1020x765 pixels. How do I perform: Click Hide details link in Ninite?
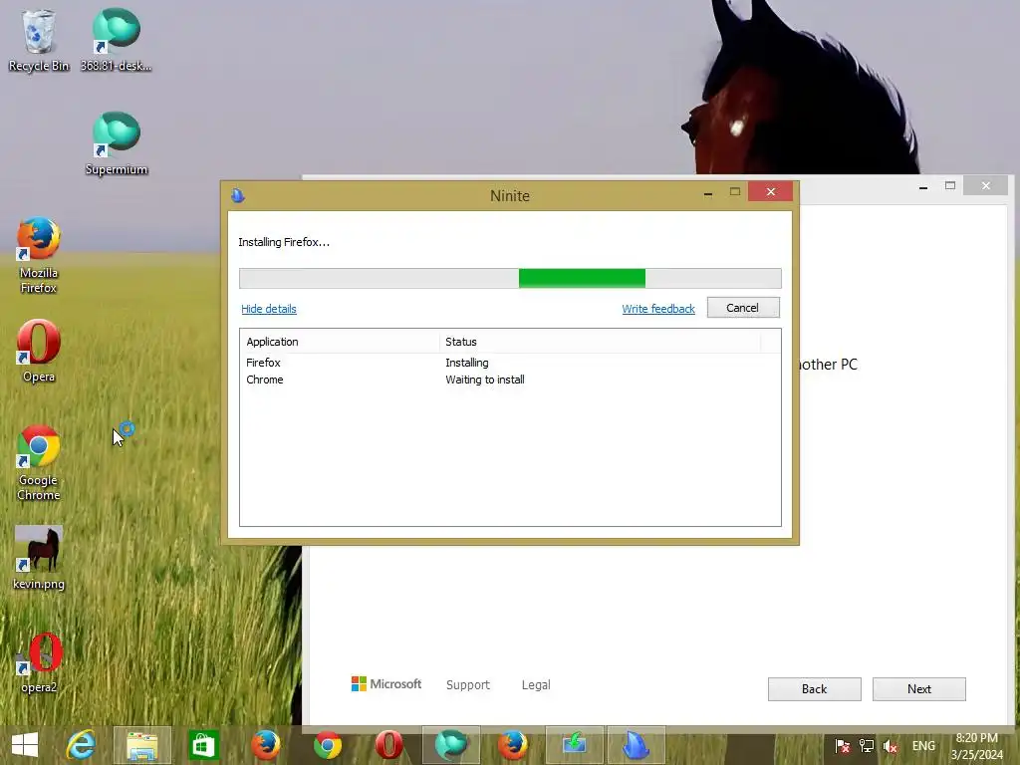point(269,309)
